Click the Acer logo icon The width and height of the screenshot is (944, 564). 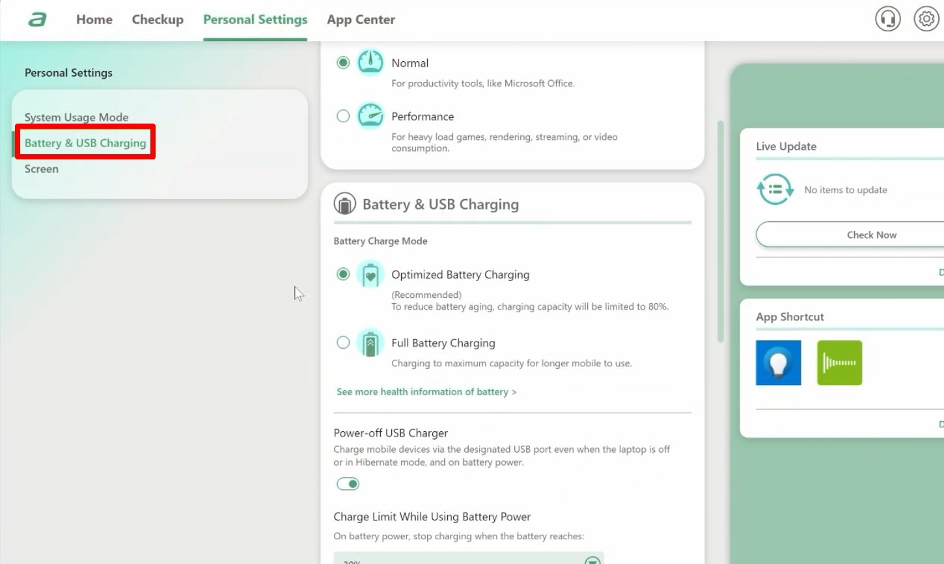click(37, 20)
